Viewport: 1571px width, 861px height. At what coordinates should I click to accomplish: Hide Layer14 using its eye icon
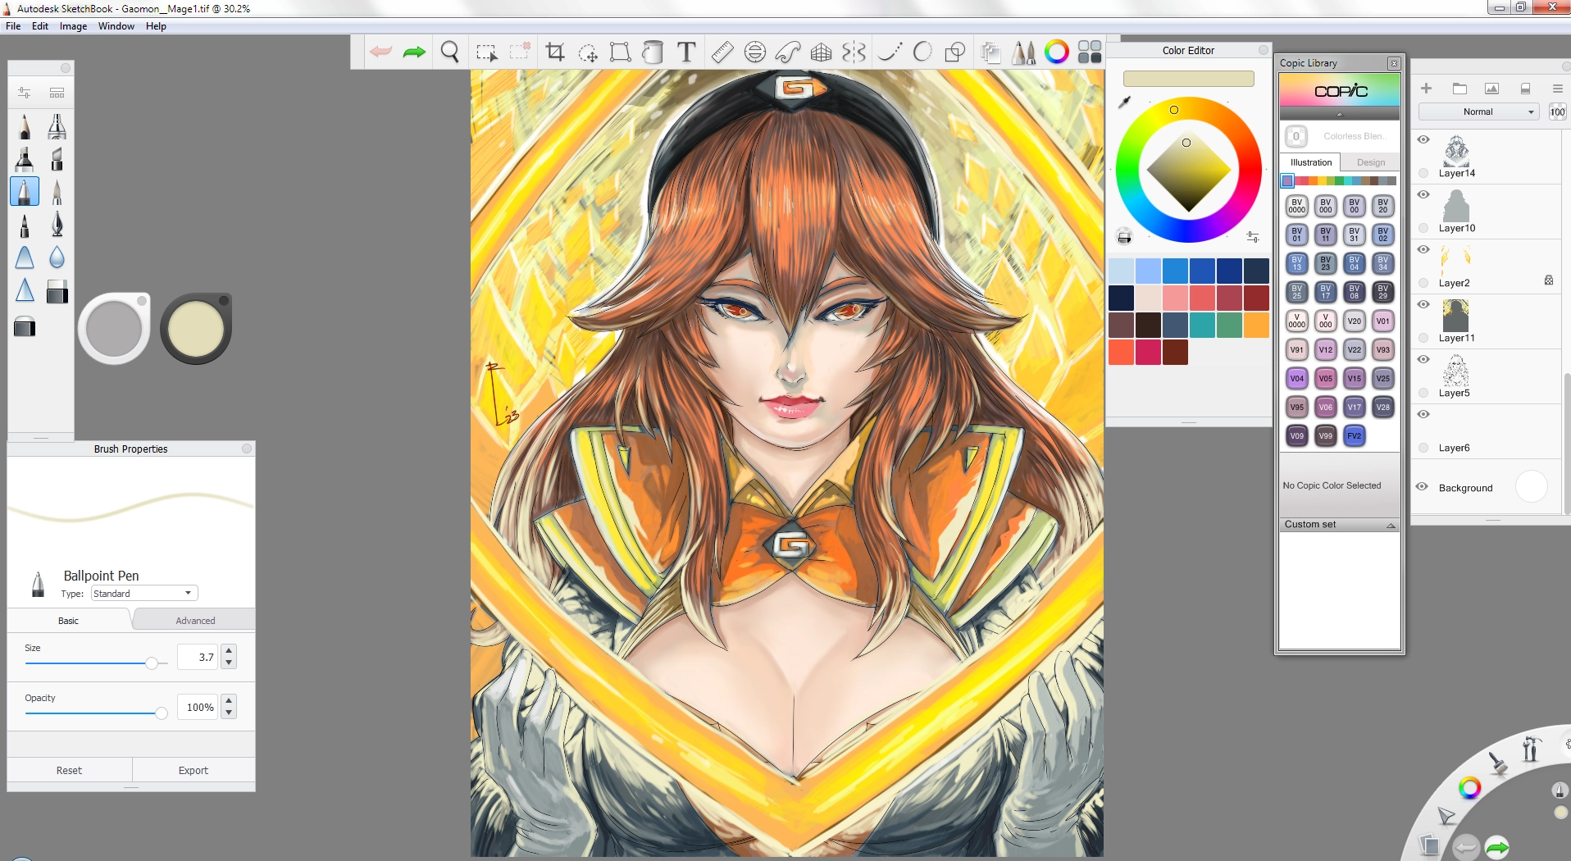click(1423, 139)
